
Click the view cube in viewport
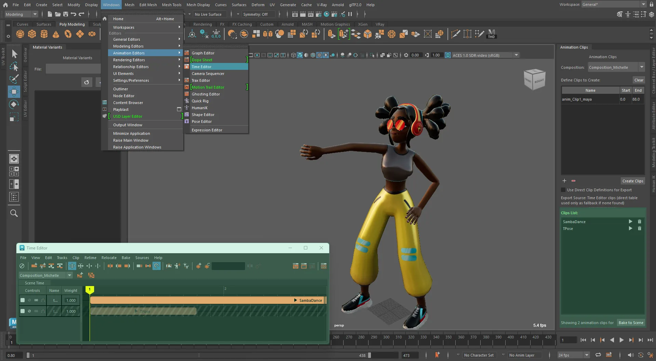point(534,79)
